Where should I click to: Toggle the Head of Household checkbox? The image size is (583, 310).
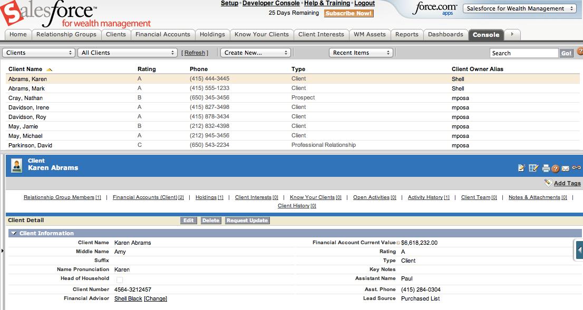tap(119, 279)
